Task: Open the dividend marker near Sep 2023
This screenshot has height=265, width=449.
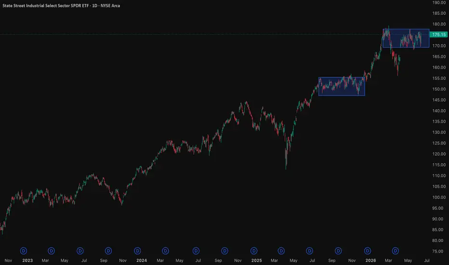Action: click(108, 251)
